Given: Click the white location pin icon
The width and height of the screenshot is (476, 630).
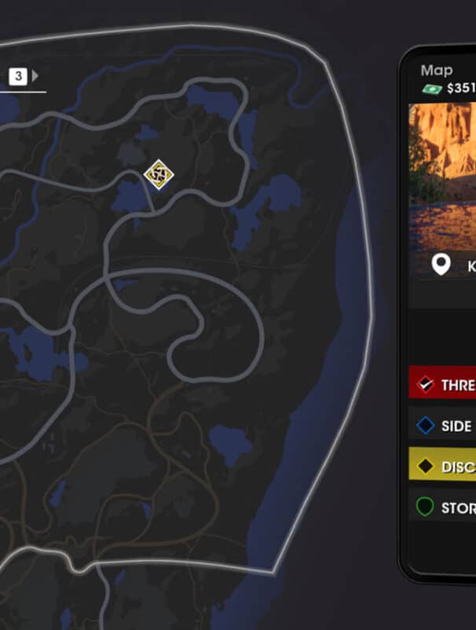Looking at the screenshot, I should tap(441, 265).
